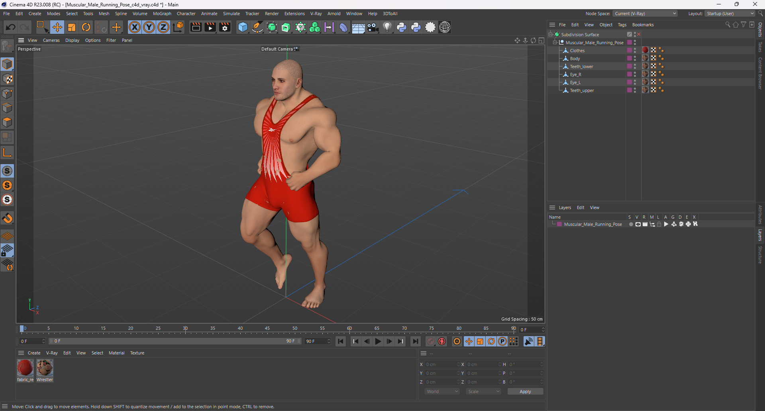Open the viewport Cameras menu
The width and height of the screenshot is (765, 411).
pyautogui.click(x=51, y=40)
